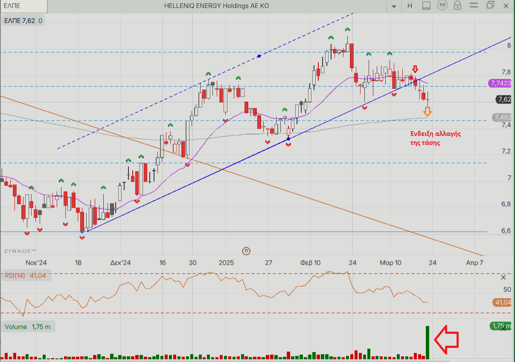This screenshot has width=515, height=362.
Task: Open the quotation-mark comments icon
Action: click(x=442, y=6)
